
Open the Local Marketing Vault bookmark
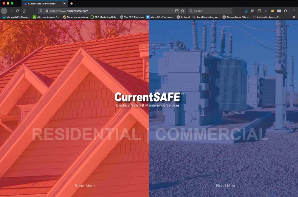[x=206, y=17]
